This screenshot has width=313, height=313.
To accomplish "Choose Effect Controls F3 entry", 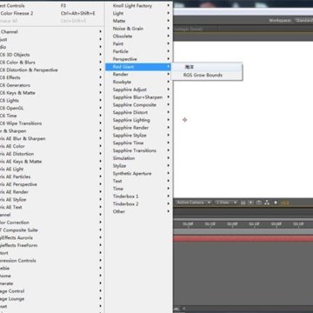I will click(51, 5).
